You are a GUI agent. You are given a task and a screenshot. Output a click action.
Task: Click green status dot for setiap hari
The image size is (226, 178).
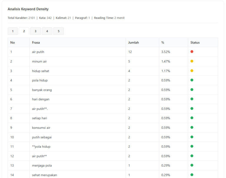click(192, 118)
